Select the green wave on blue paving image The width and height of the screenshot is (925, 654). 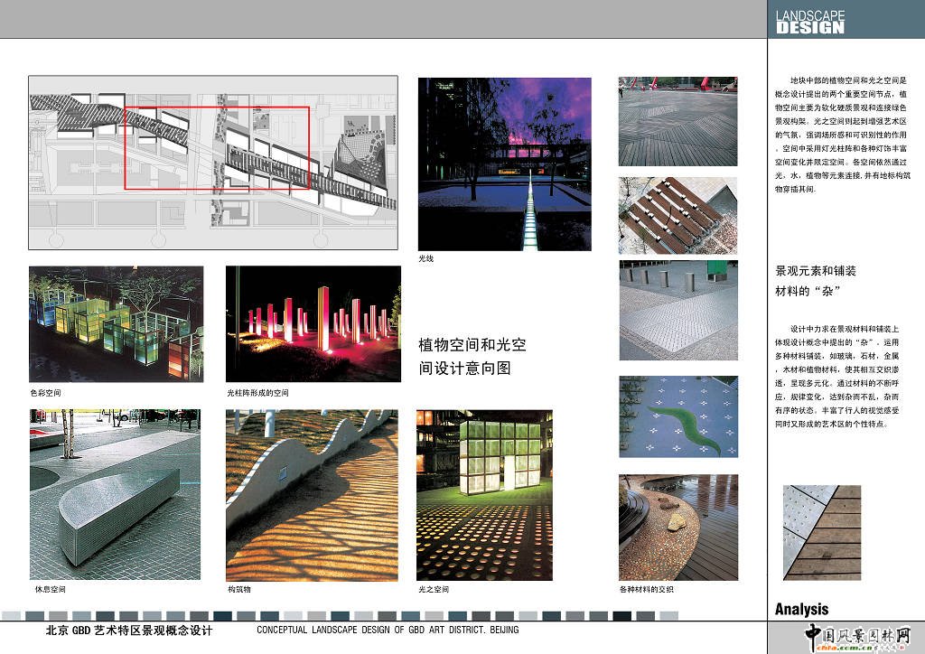tap(677, 416)
